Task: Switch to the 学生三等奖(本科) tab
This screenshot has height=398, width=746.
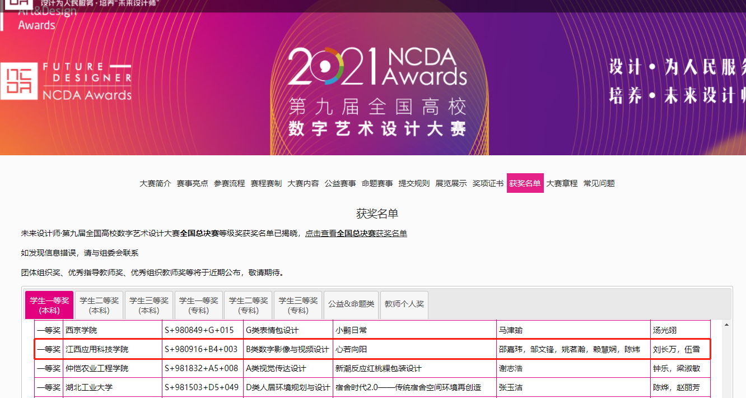Action: tap(149, 305)
